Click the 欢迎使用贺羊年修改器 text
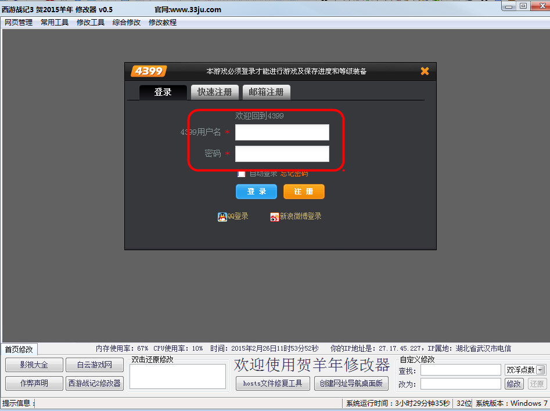The image size is (550, 411). pyautogui.click(x=312, y=365)
